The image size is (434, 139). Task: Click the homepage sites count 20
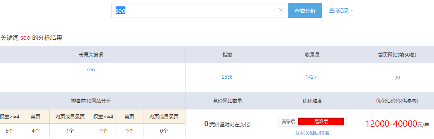(x=397, y=78)
